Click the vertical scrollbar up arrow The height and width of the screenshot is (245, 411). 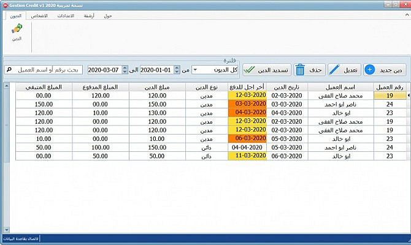pos(7,86)
